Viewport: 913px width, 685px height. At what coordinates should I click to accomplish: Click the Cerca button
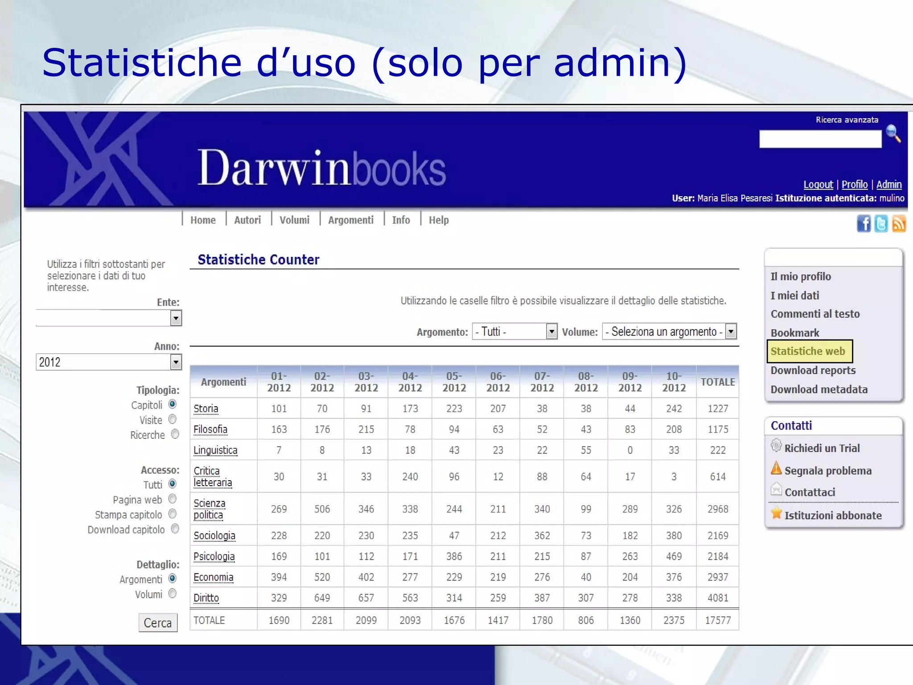click(x=158, y=623)
